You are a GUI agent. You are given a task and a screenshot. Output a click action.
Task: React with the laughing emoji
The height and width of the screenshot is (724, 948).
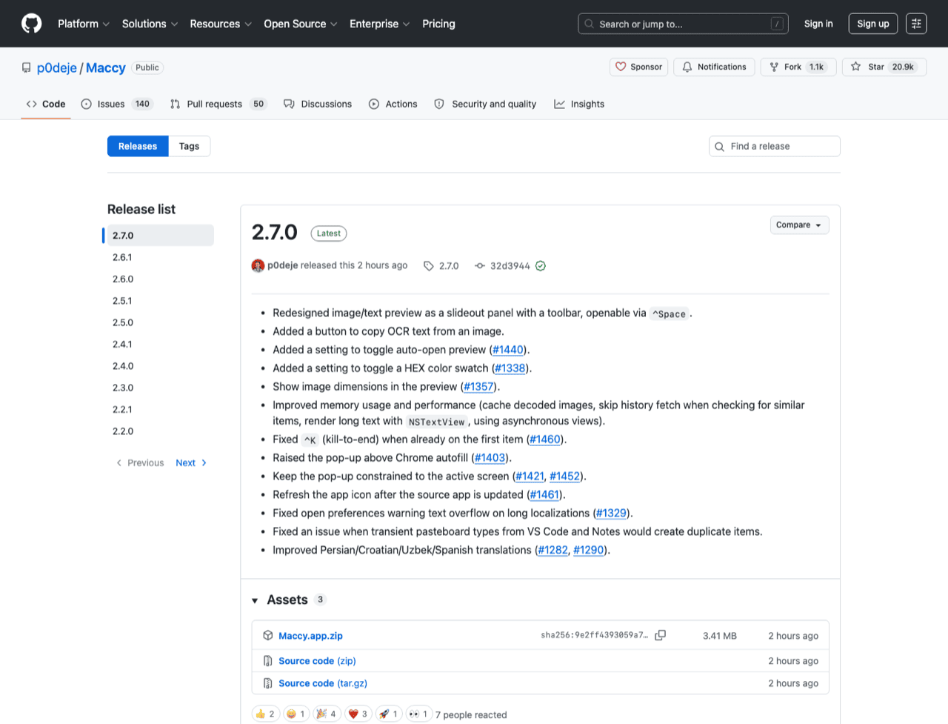point(296,714)
